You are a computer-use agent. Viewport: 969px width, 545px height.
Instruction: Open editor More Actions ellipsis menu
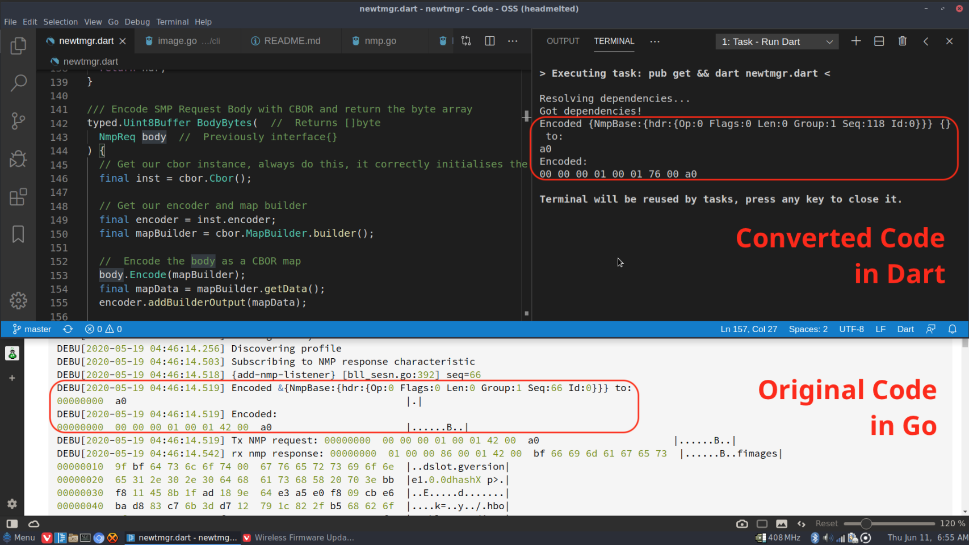point(513,41)
